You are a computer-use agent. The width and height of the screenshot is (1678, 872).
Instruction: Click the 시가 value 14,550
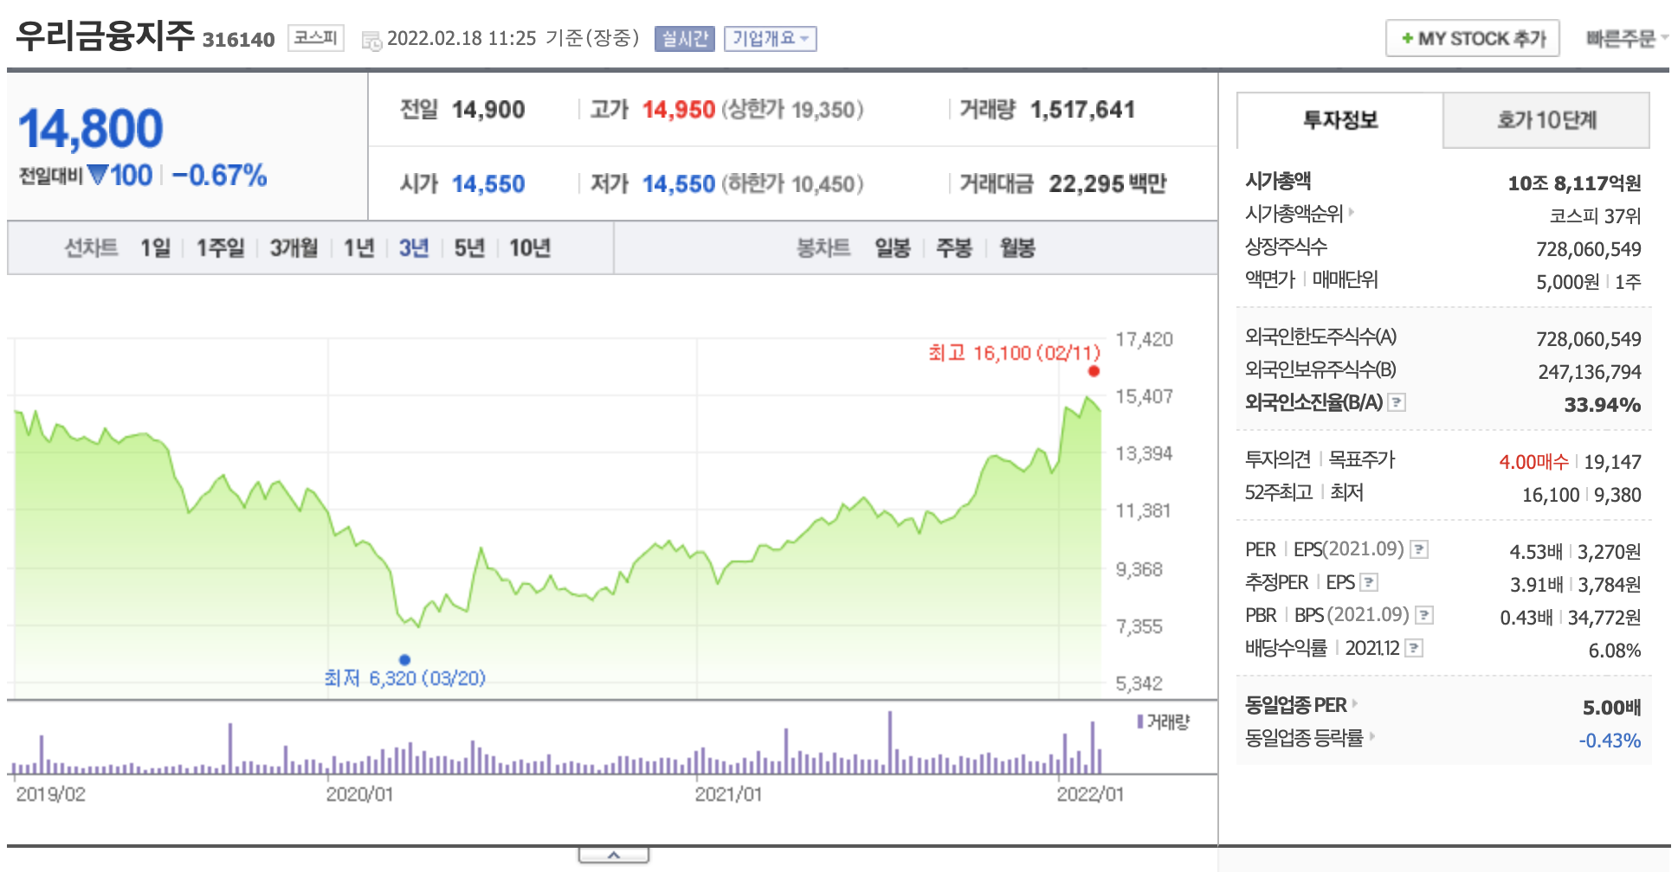pyautogui.click(x=488, y=184)
